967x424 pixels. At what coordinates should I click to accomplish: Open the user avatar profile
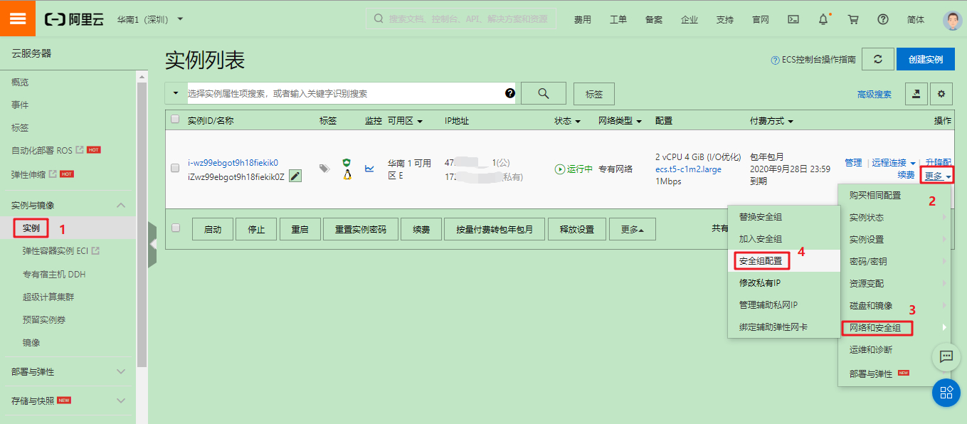point(951,19)
